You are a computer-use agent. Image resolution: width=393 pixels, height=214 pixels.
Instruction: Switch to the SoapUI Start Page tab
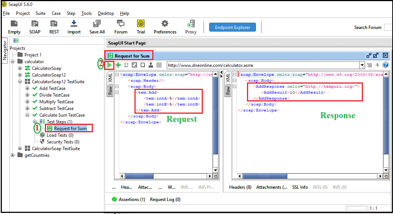point(127,43)
